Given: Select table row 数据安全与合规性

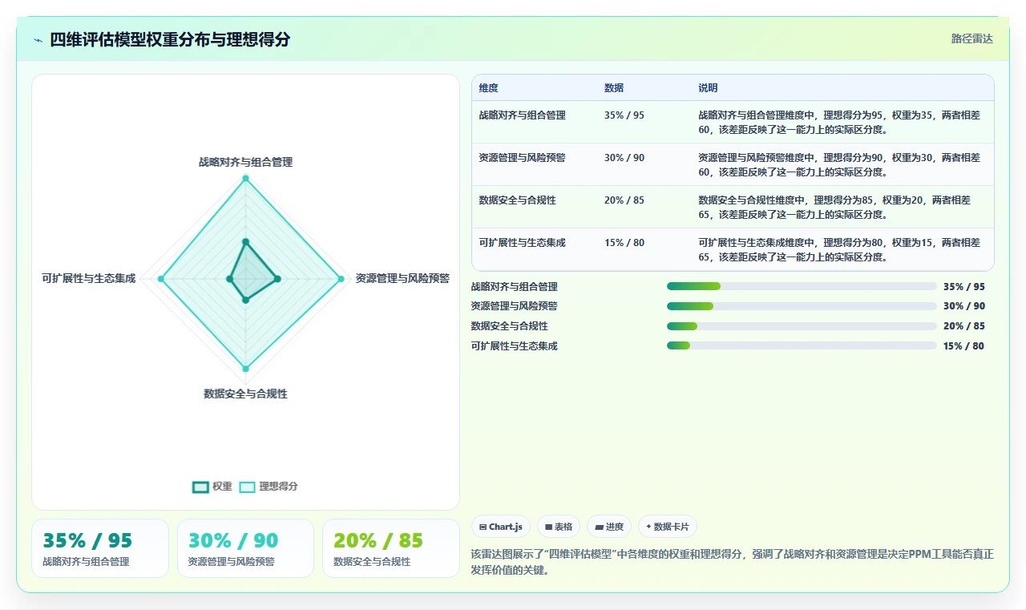Looking at the screenshot, I should click(x=733, y=207).
